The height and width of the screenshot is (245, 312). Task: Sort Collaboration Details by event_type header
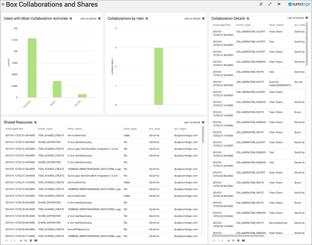(x=243, y=25)
